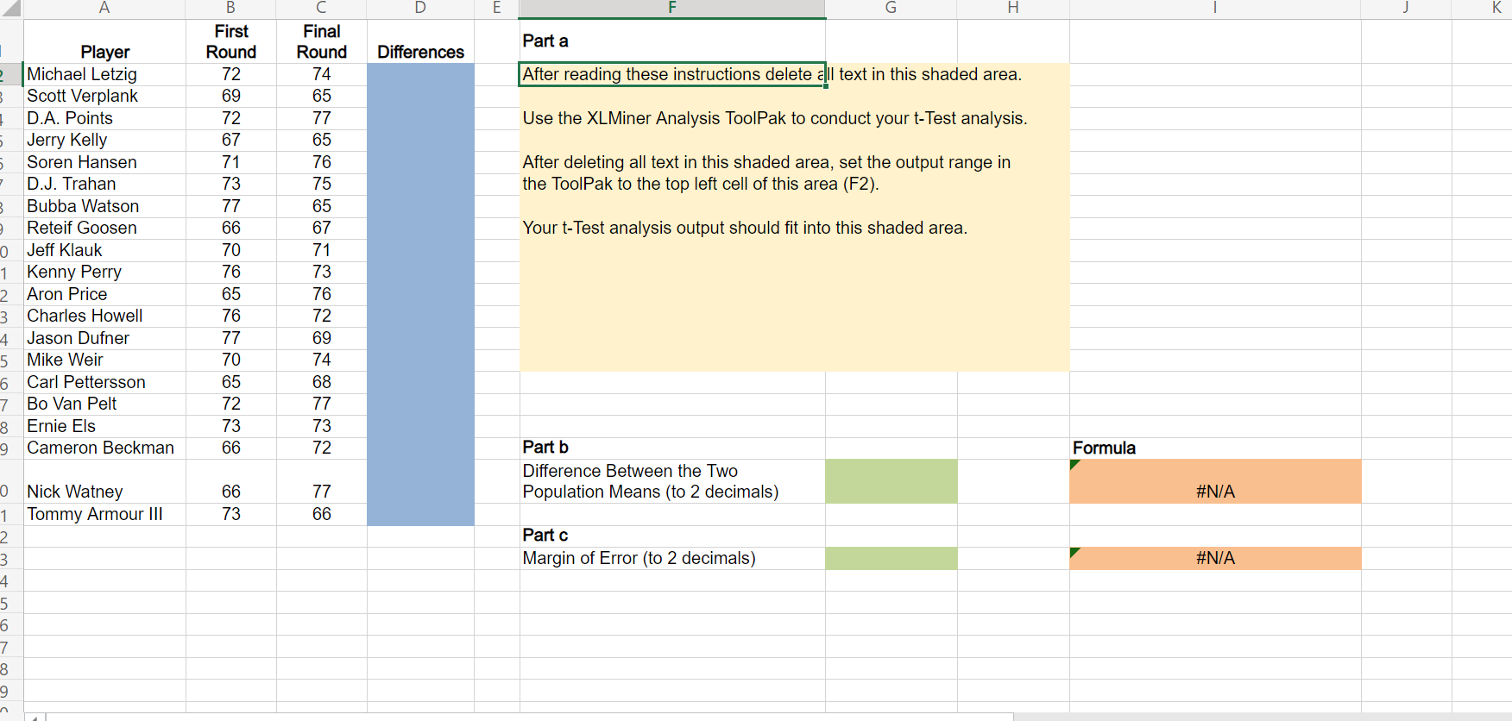Select the cell 'Bubba Watson'
Screen dimensions: 1512x721
coord(104,206)
